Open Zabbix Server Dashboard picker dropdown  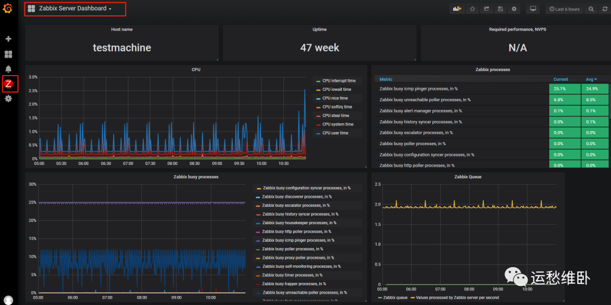(70, 8)
